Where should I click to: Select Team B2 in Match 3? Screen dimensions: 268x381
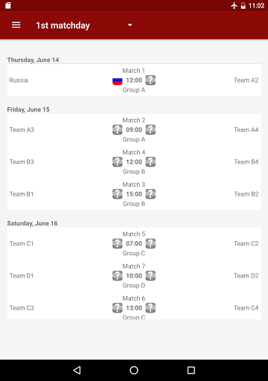pos(246,194)
